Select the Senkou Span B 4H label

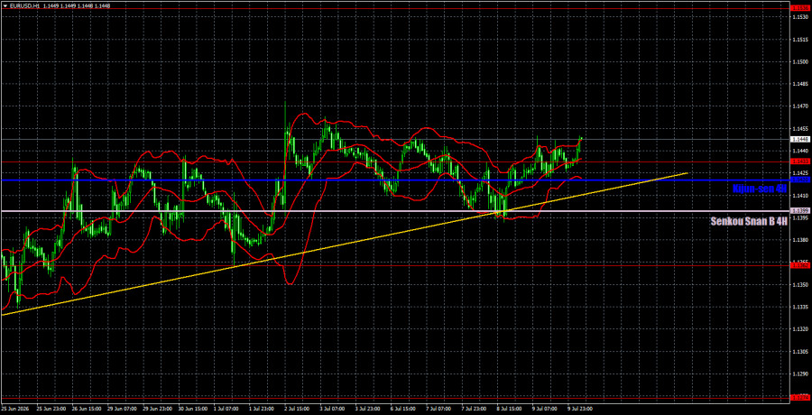pyautogui.click(x=749, y=221)
